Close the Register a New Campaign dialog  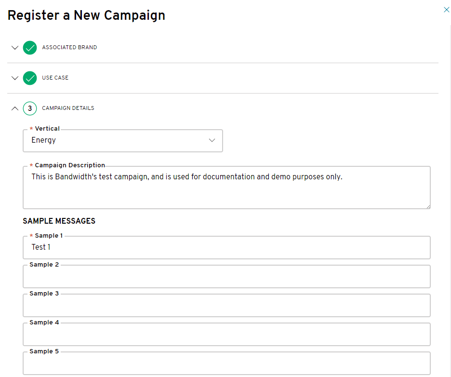[x=446, y=10]
